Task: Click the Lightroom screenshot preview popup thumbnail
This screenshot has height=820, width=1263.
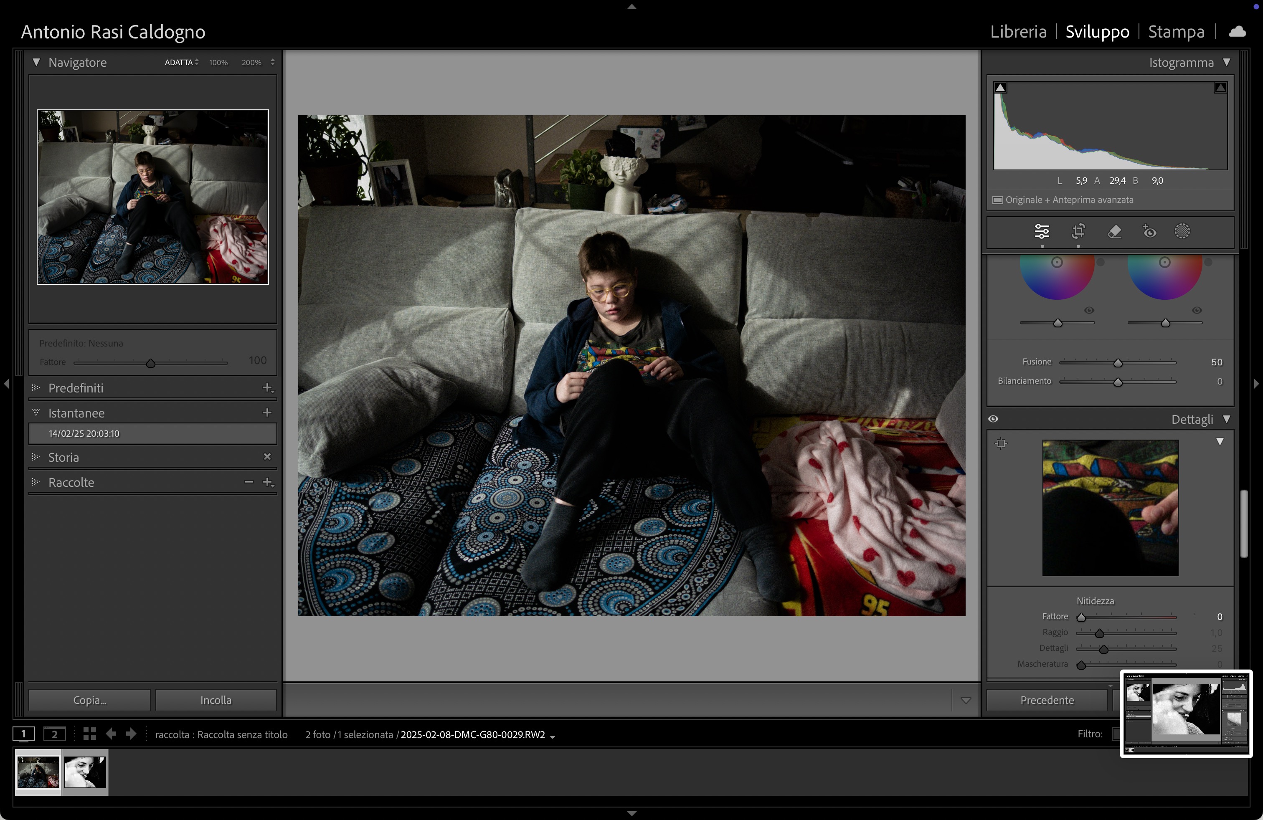Action: 1186,714
